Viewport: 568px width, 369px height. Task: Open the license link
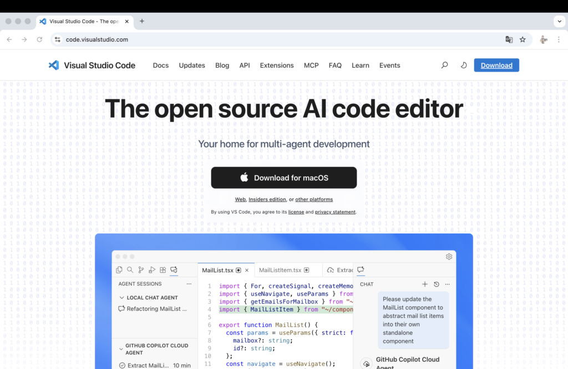point(296,211)
